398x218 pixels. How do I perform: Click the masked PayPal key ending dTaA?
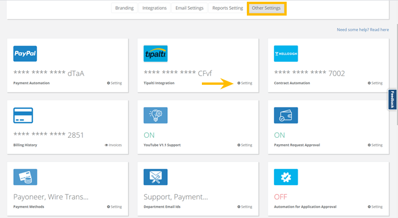pyautogui.click(x=48, y=73)
